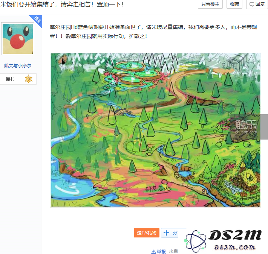Click the ds2m.com watermark text
Screen dimensions: 268x254
pyautogui.click(x=235, y=247)
